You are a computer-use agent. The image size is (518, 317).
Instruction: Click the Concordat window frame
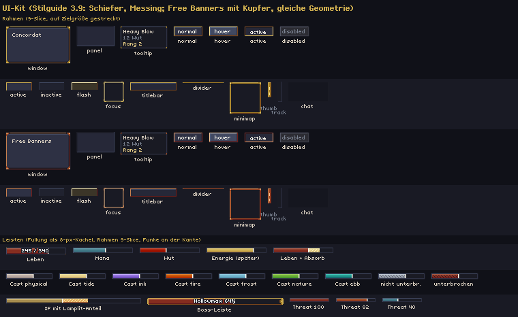[38, 45]
